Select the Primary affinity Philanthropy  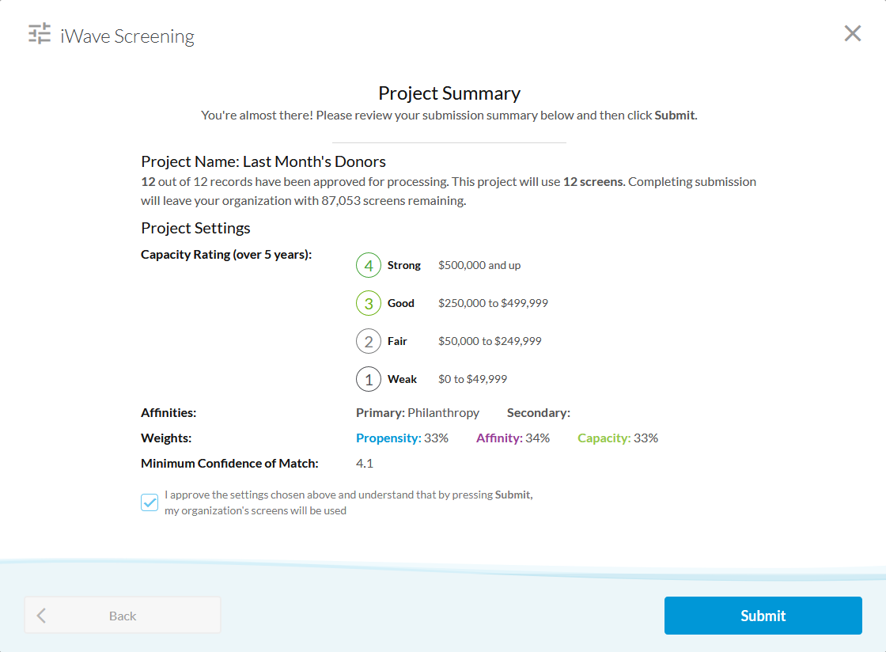tap(445, 412)
